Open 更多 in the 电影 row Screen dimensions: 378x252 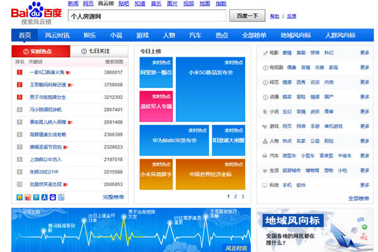tap(365, 52)
